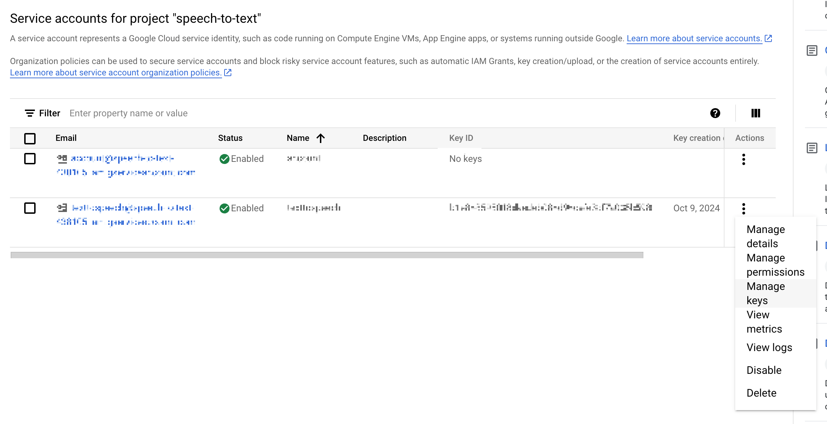Screen dimensions: 827x424
Task: Click the horizontal table scrollbar
Action: point(327,255)
